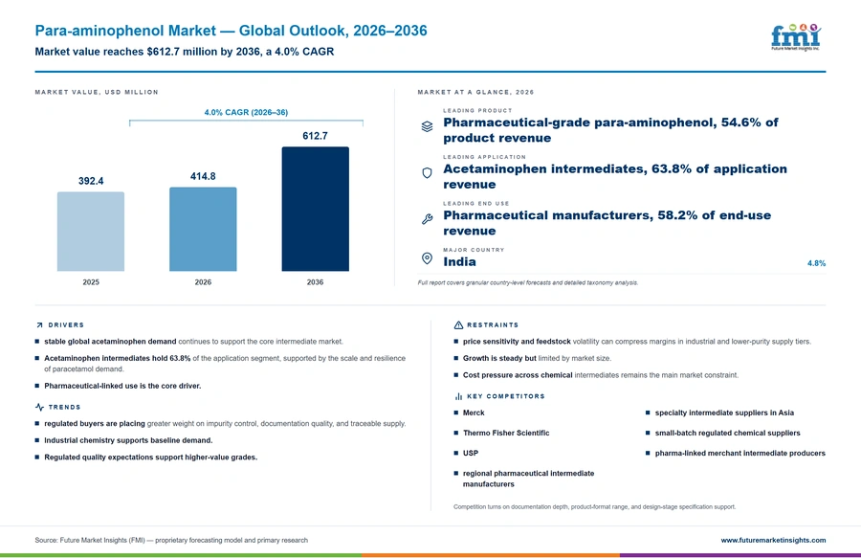
Task: Click the 2025 axis label
Action: click(91, 282)
